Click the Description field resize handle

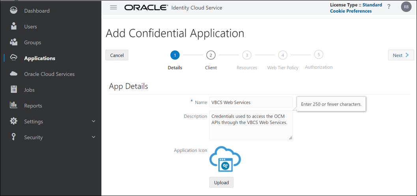(x=290, y=138)
